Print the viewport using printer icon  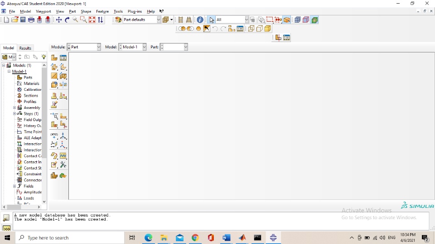click(x=31, y=19)
